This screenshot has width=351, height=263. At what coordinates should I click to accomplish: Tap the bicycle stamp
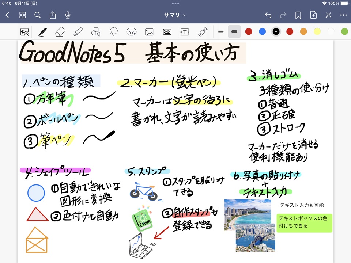point(144,191)
